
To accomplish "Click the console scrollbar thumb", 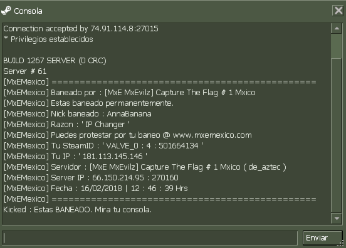I will tap(337, 46).
